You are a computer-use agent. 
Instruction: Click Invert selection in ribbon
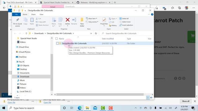(x=126, y=25)
